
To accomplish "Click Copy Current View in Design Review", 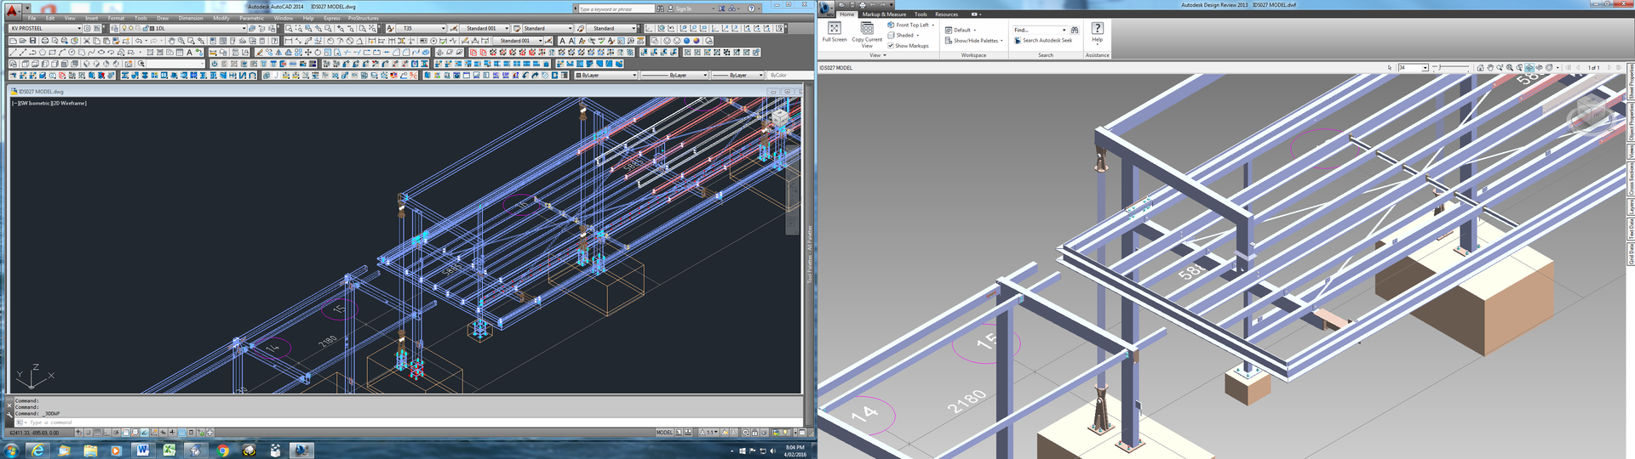I will [x=867, y=35].
